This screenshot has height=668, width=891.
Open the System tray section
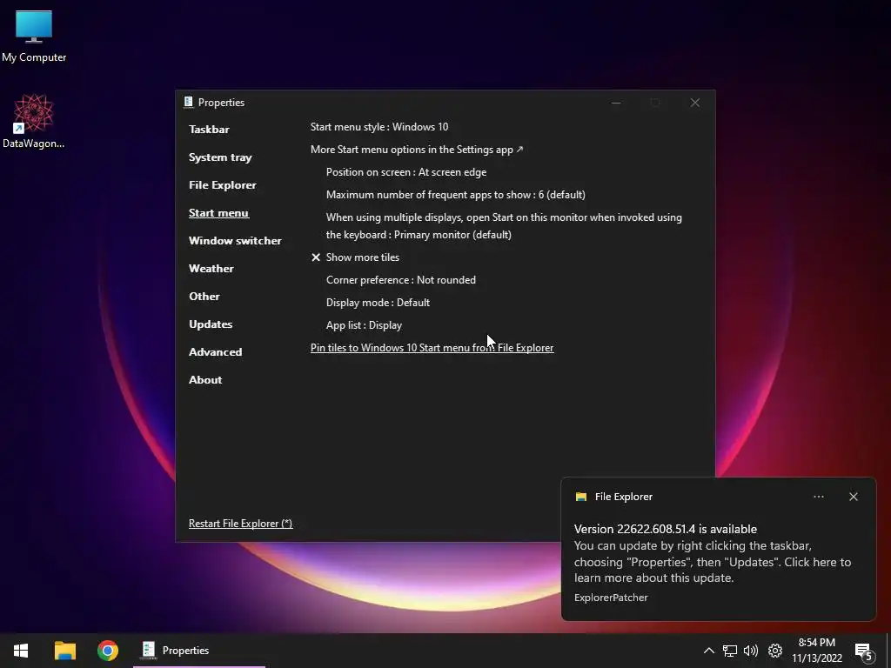point(220,157)
